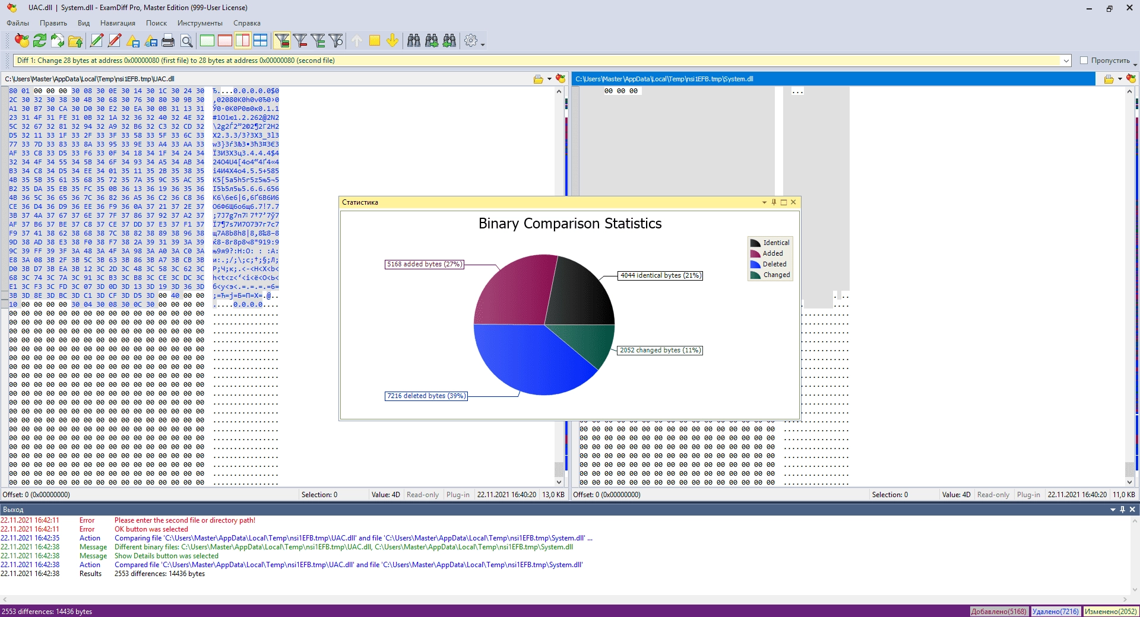This screenshot has height=617, width=1140.
Task: Open the Вид menu
Action: [x=84, y=23]
